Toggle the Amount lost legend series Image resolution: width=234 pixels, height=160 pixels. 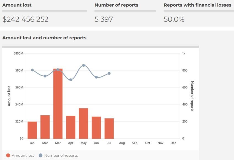pyautogui.click(x=20, y=155)
